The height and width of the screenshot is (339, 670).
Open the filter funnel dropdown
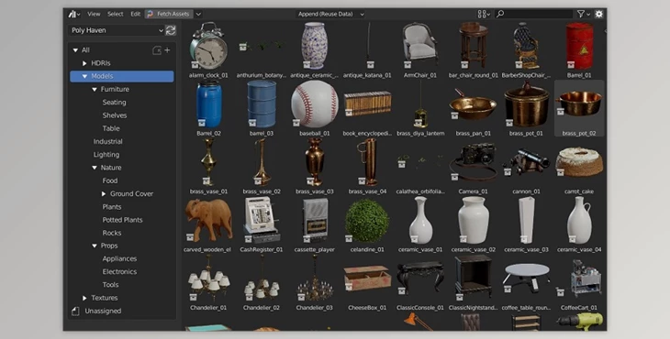click(x=583, y=14)
